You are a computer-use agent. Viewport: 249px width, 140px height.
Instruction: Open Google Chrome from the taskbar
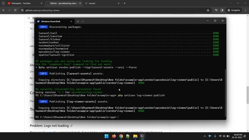pyautogui.click(x=121, y=136)
